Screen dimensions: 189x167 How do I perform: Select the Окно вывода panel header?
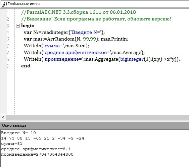pyautogui.click(x=95, y=125)
